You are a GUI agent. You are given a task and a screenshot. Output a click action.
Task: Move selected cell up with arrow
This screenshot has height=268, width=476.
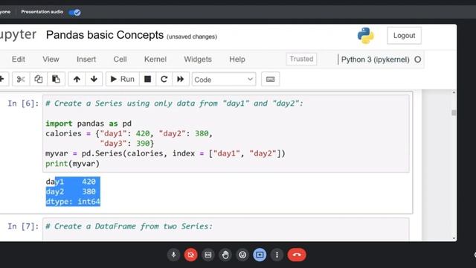pyautogui.click(x=77, y=80)
